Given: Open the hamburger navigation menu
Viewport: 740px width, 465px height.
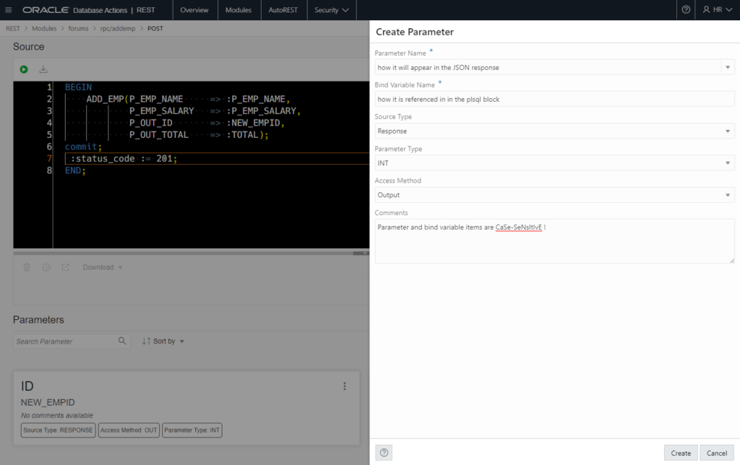Looking at the screenshot, I should pyautogui.click(x=9, y=10).
